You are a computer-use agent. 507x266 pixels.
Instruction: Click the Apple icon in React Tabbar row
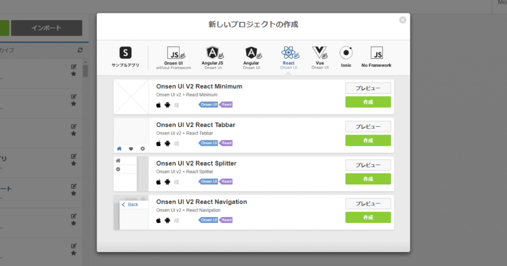pos(158,143)
